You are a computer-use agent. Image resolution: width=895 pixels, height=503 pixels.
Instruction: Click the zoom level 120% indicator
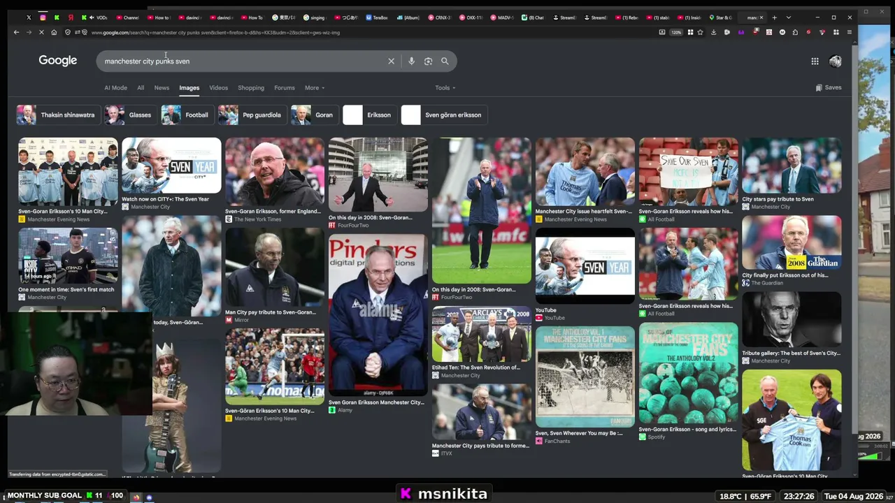tap(676, 32)
